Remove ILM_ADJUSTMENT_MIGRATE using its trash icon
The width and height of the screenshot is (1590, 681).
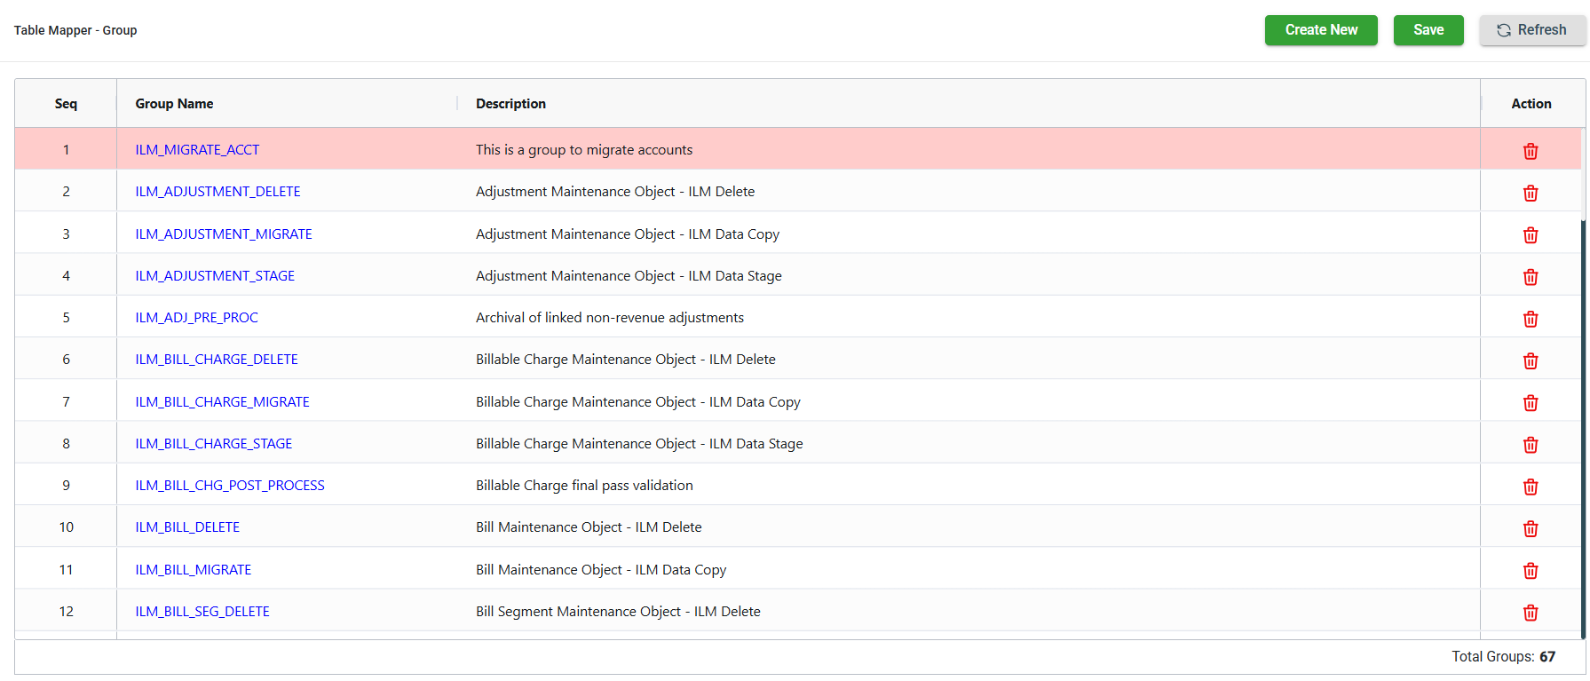click(x=1530, y=235)
